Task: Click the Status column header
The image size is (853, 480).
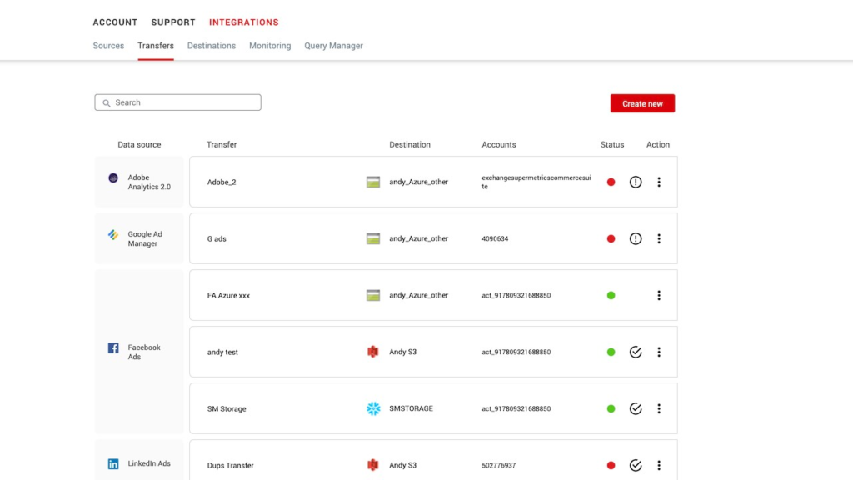Action: pyautogui.click(x=612, y=145)
